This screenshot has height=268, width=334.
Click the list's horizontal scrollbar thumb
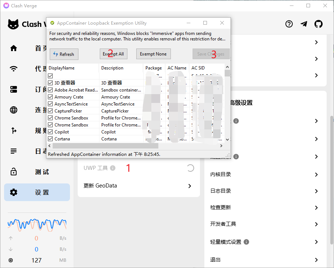105,146
